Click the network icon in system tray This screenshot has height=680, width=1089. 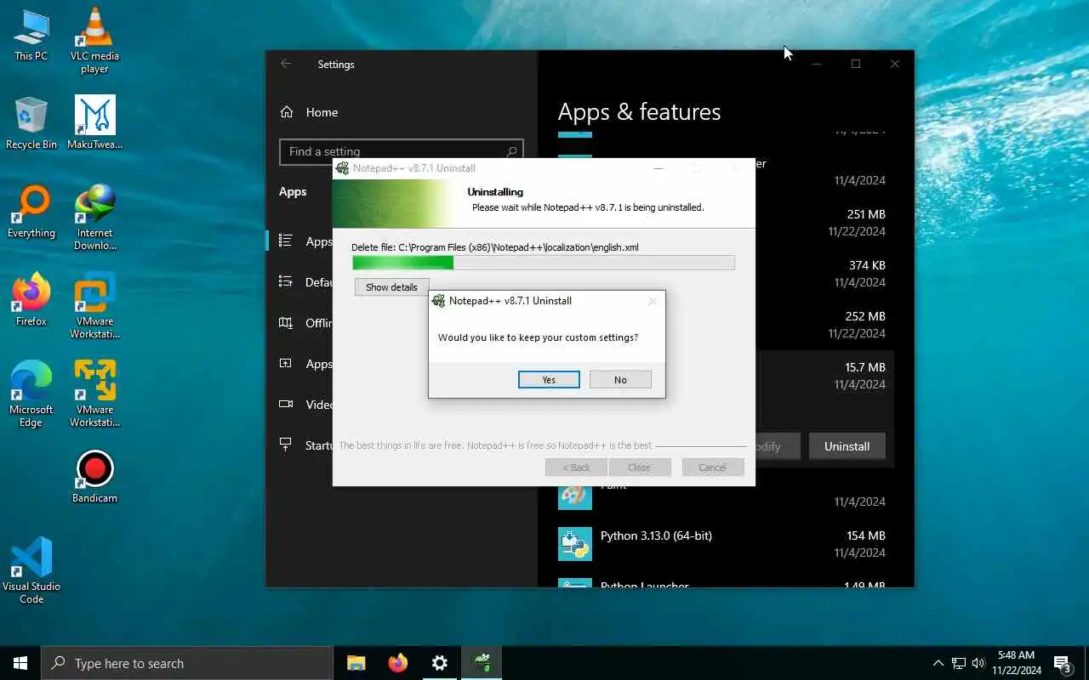959,663
